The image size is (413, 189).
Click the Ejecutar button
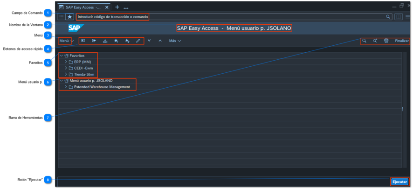tap(400, 182)
